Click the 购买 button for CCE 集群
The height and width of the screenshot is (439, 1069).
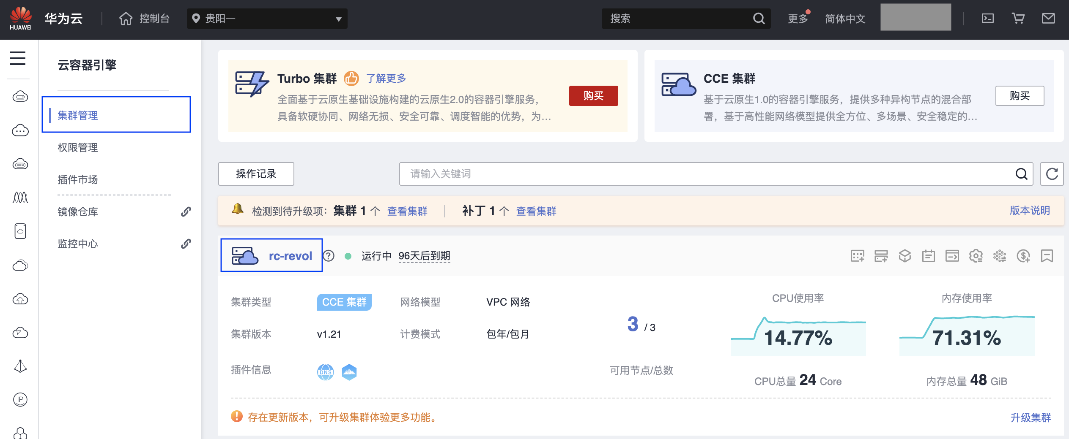click(x=1020, y=96)
